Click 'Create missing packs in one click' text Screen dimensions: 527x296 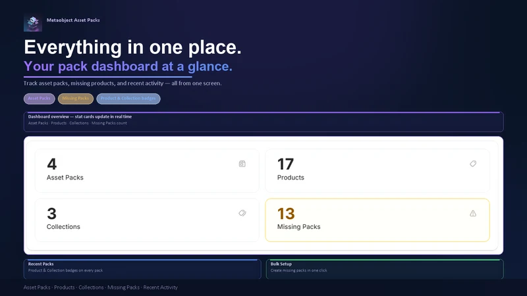point(299,270)
